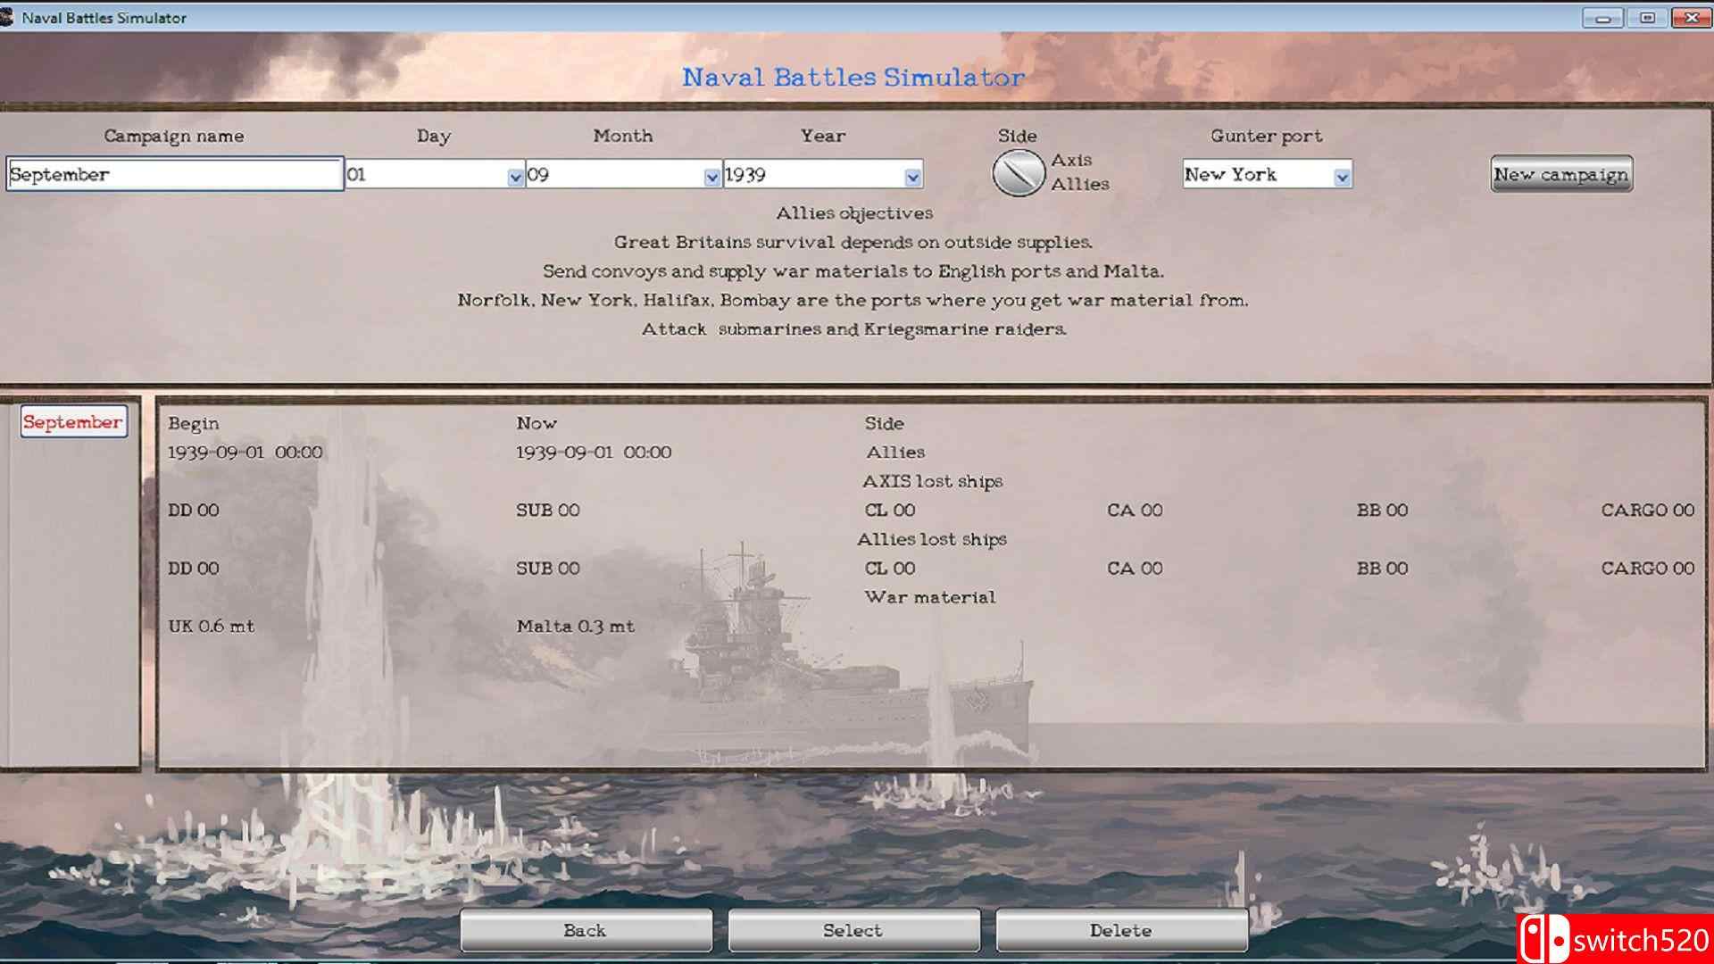The height and width of the screenshot is (964, 1714).
Task: Toggle the Axis/Allies side switch
Action: coord(1018,172)
